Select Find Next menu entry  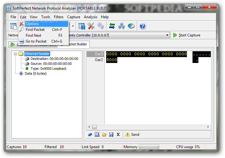(x=44, y=35)
